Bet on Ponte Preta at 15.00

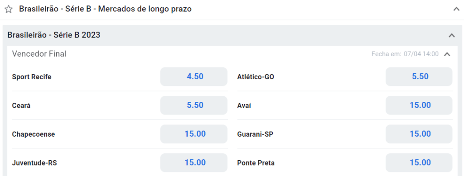419,162
